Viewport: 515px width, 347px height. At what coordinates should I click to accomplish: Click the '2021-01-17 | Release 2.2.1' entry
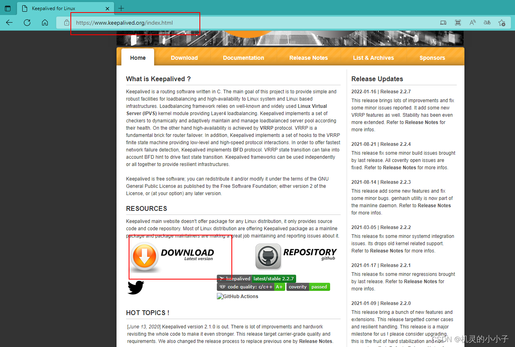(381, 265)
